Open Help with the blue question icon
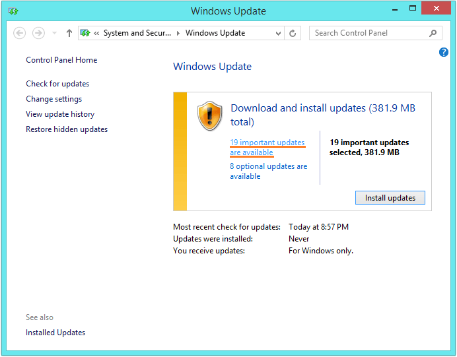The image size is (457, 357). [444, 52]
